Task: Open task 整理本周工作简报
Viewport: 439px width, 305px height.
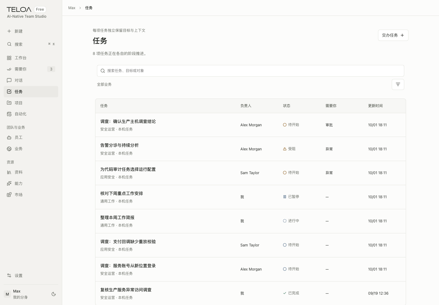Action: tap(117, 217)
